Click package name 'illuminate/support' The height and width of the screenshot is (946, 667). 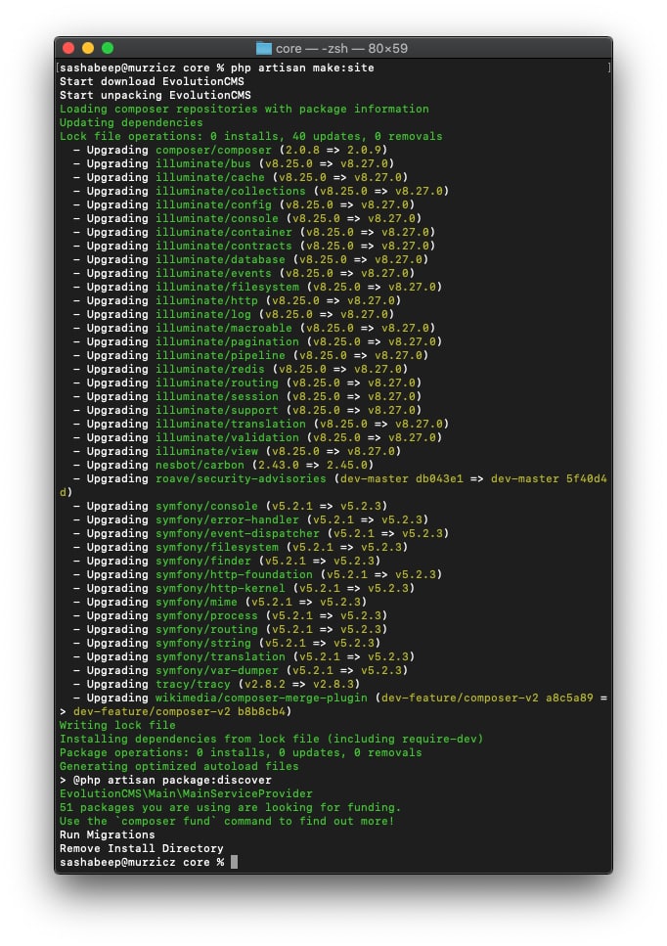pyautogui.click(x=217, y=410)
